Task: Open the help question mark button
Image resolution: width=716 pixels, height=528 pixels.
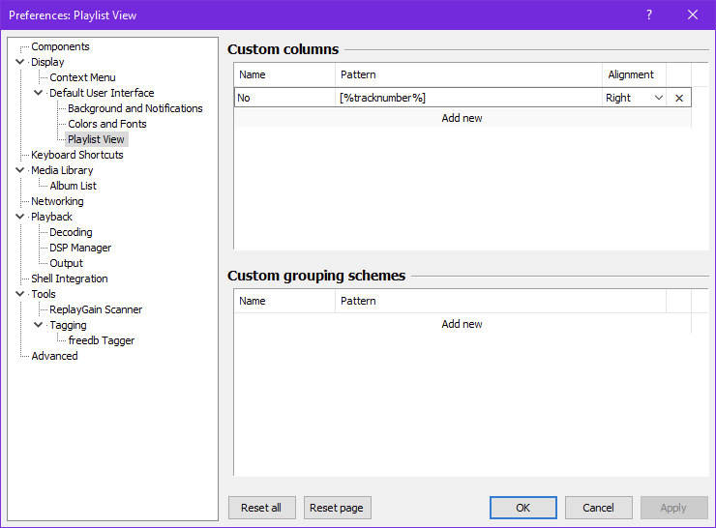Action: (x=649, y=15)
